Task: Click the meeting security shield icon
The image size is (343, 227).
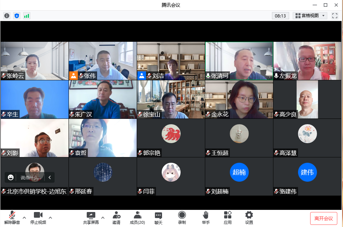Action: coord(16,16)
